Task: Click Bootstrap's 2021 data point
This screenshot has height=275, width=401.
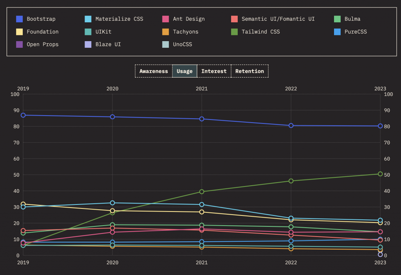Action: pos(202,119)
